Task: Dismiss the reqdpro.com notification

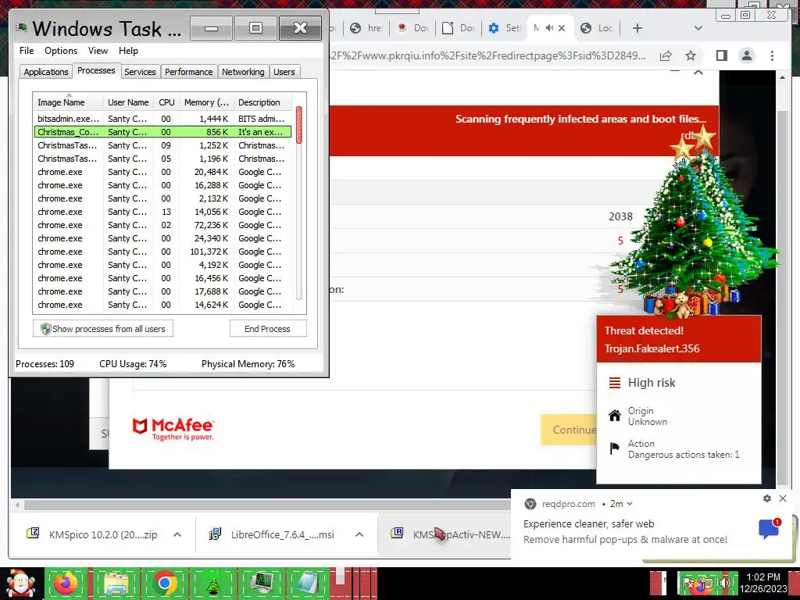Action: (x=783, y=498)
